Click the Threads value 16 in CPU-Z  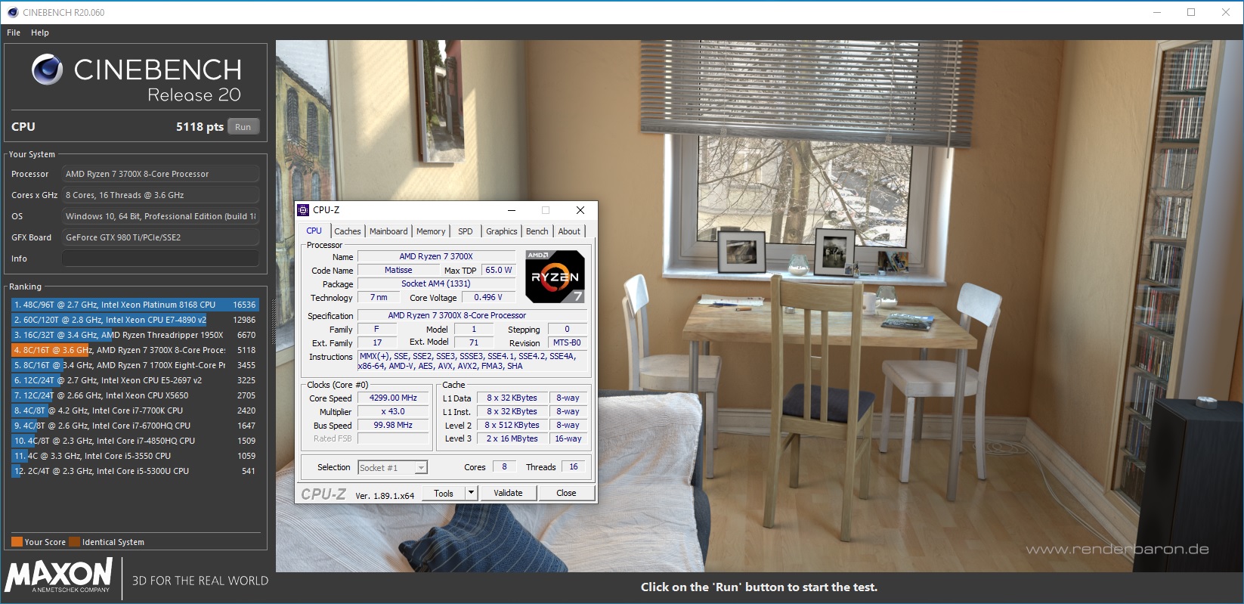tap(574, 466)
